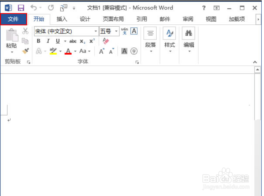Viewport: 264px width, 196px height.
Task: Open Word Help with question mark icon
Action: click(204, 8)
